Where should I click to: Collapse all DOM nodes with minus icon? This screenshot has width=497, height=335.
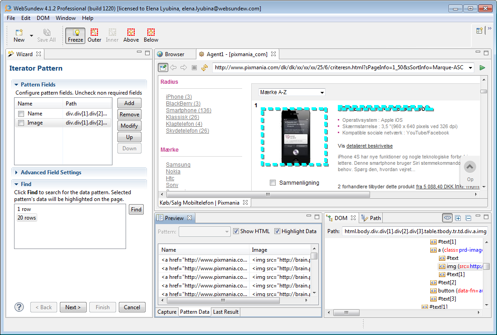(x=468, y=218)
